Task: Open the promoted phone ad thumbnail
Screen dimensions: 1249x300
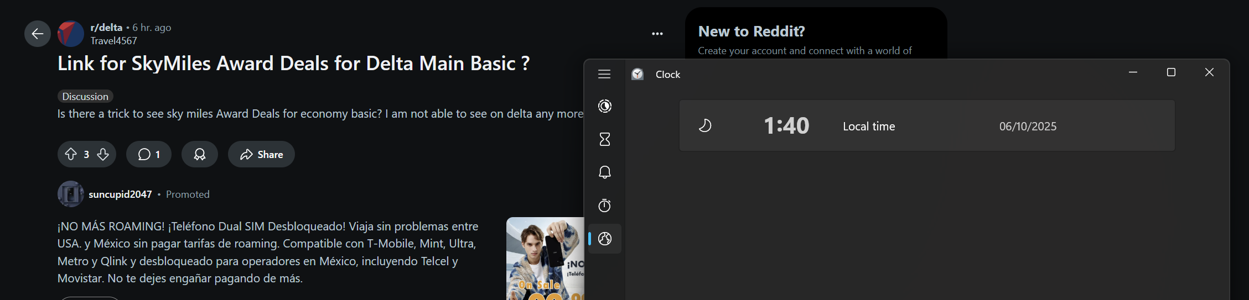Action: [x=545, y=259]
